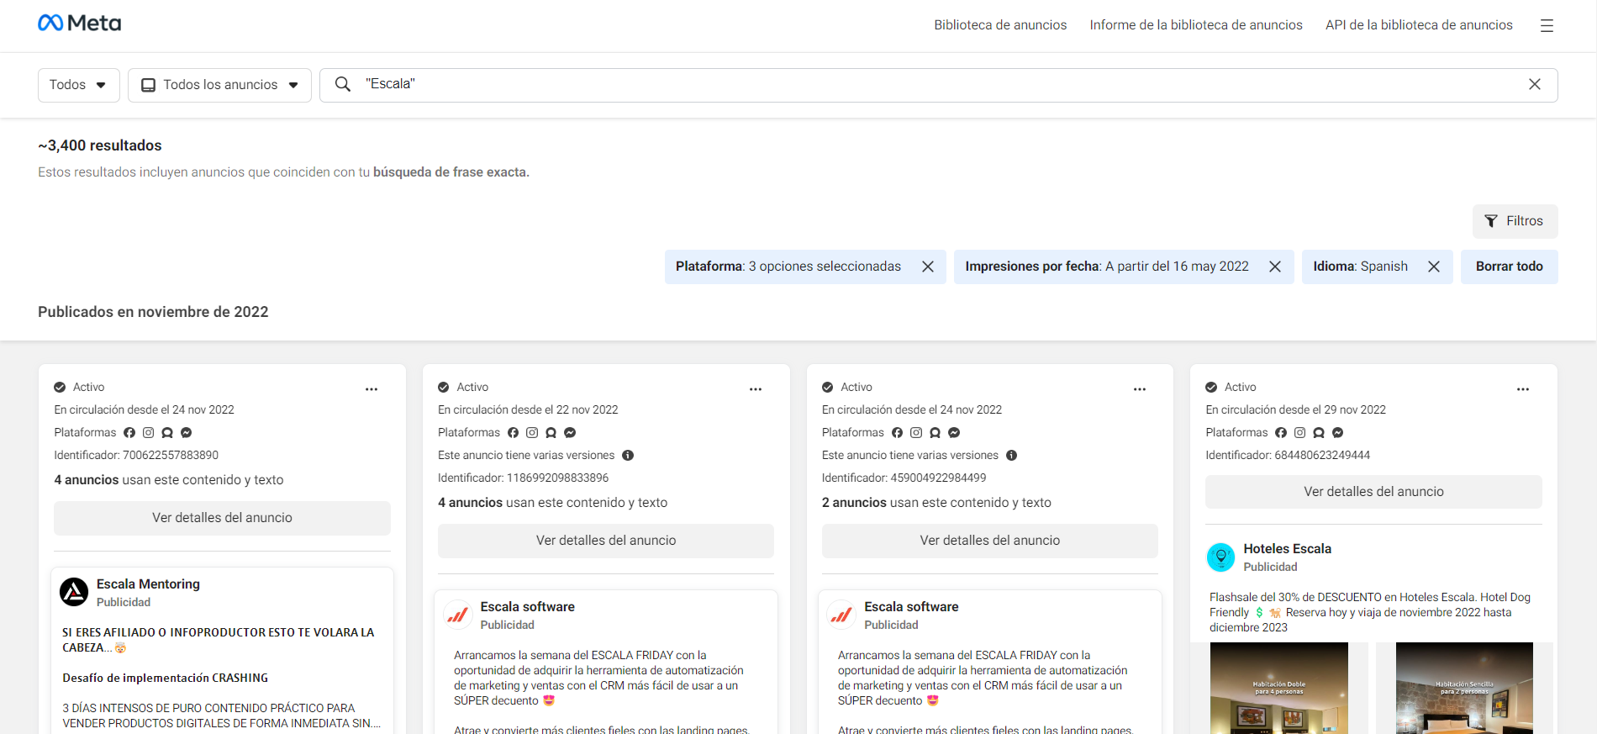This screenshot has height=734, width=1597.
Task: Click Escala software avatar on ad 1186992098833896
Action: click(458, 615)
